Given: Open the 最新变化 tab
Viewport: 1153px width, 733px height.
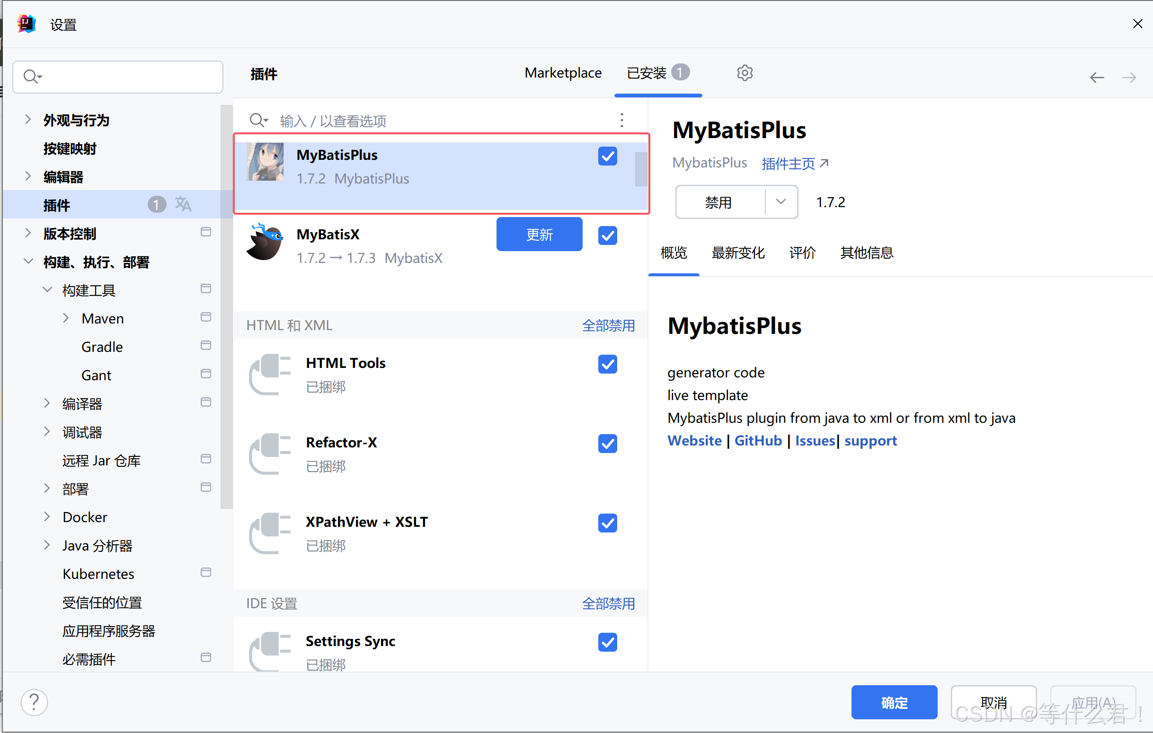Looking at the screenshot, I should (738, 253).
